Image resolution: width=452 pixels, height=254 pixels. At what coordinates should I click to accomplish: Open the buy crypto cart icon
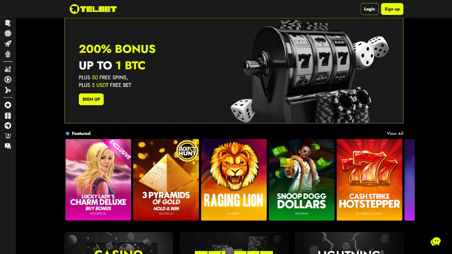click(x=8, y=136)
